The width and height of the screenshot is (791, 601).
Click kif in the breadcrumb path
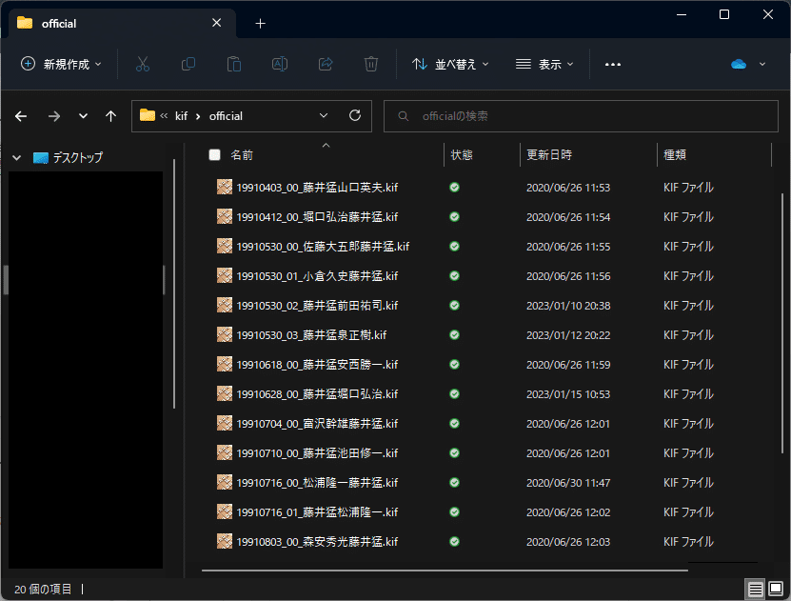click(x=181, y=116)
